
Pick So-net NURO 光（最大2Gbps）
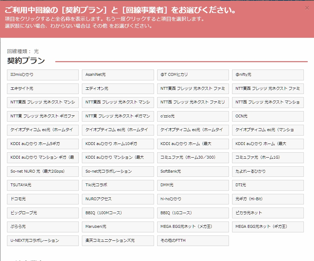coord(43,172)
